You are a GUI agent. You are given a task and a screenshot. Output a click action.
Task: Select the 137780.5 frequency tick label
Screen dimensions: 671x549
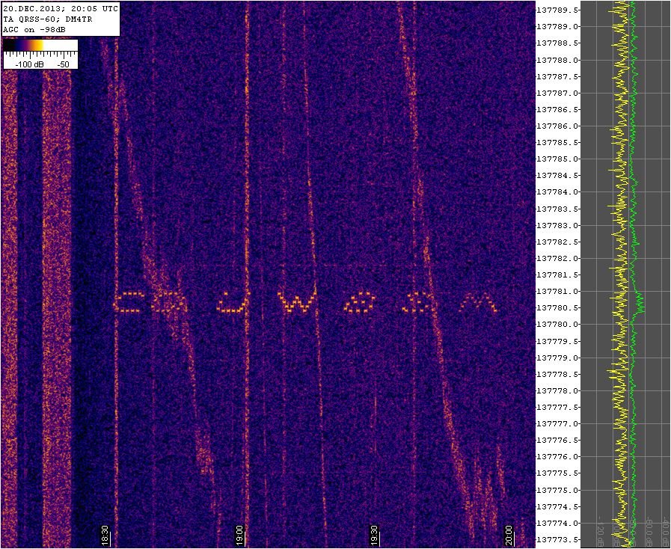point(558,307)
